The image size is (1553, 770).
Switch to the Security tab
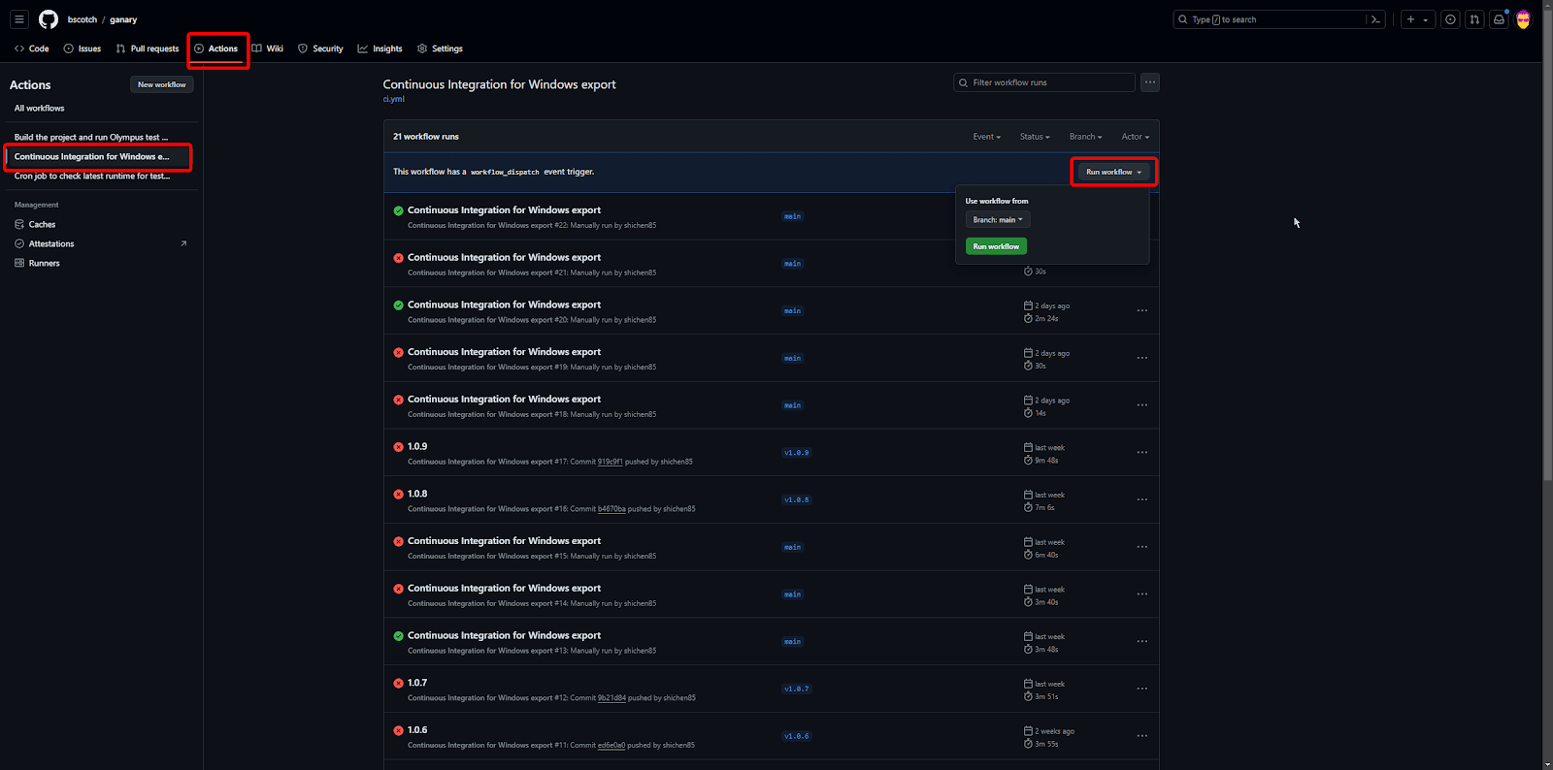[x=320, y=48]
